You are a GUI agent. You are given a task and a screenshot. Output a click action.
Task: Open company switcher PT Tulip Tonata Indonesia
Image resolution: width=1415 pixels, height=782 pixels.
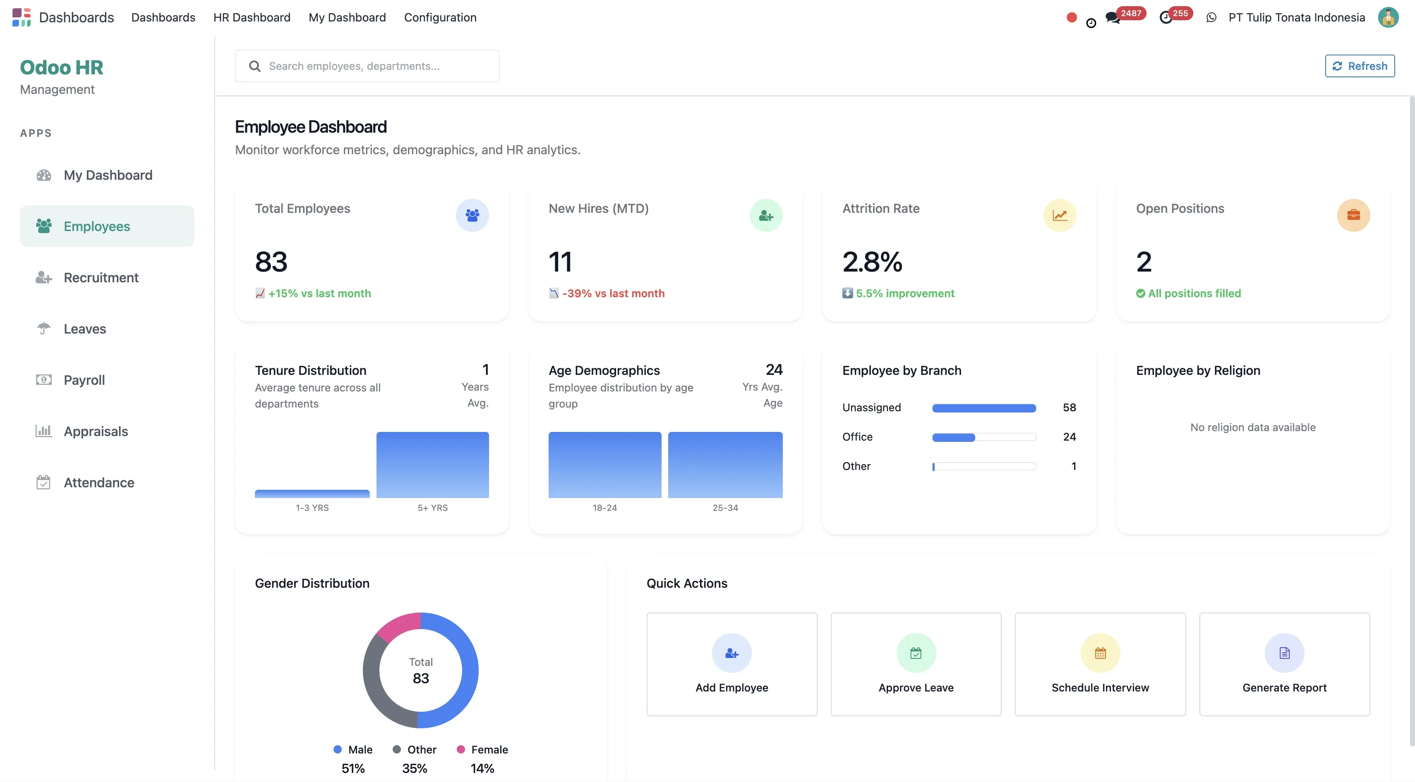(1296, 17)
